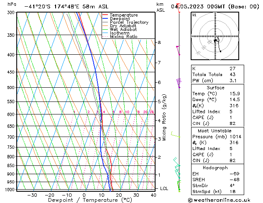Screen dimensions: 263x203
Task: Click the '850' hPa pressure label
Action: pos(12,165)
